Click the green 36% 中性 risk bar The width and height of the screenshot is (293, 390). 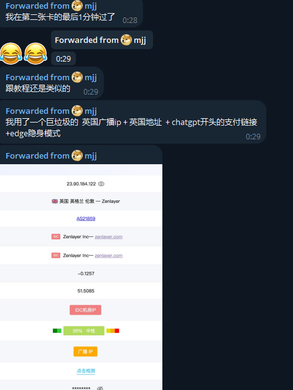pos(84,331)
